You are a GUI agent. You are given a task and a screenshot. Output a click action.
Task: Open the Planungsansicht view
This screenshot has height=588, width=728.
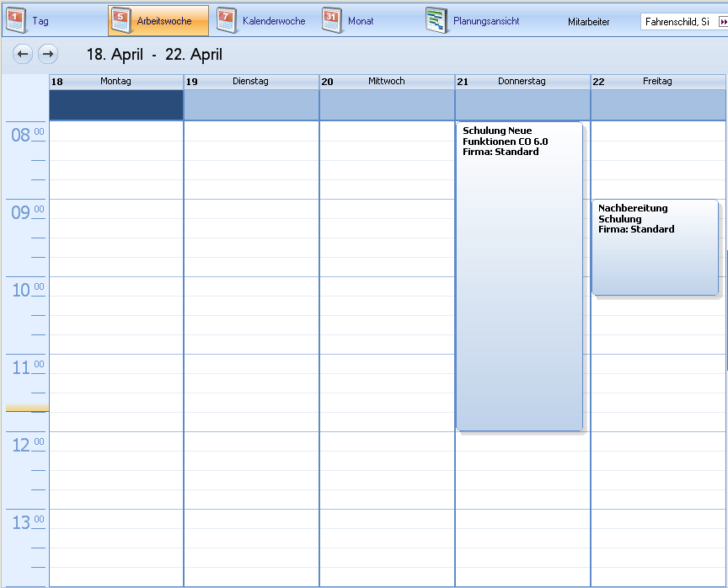(473, 20)
